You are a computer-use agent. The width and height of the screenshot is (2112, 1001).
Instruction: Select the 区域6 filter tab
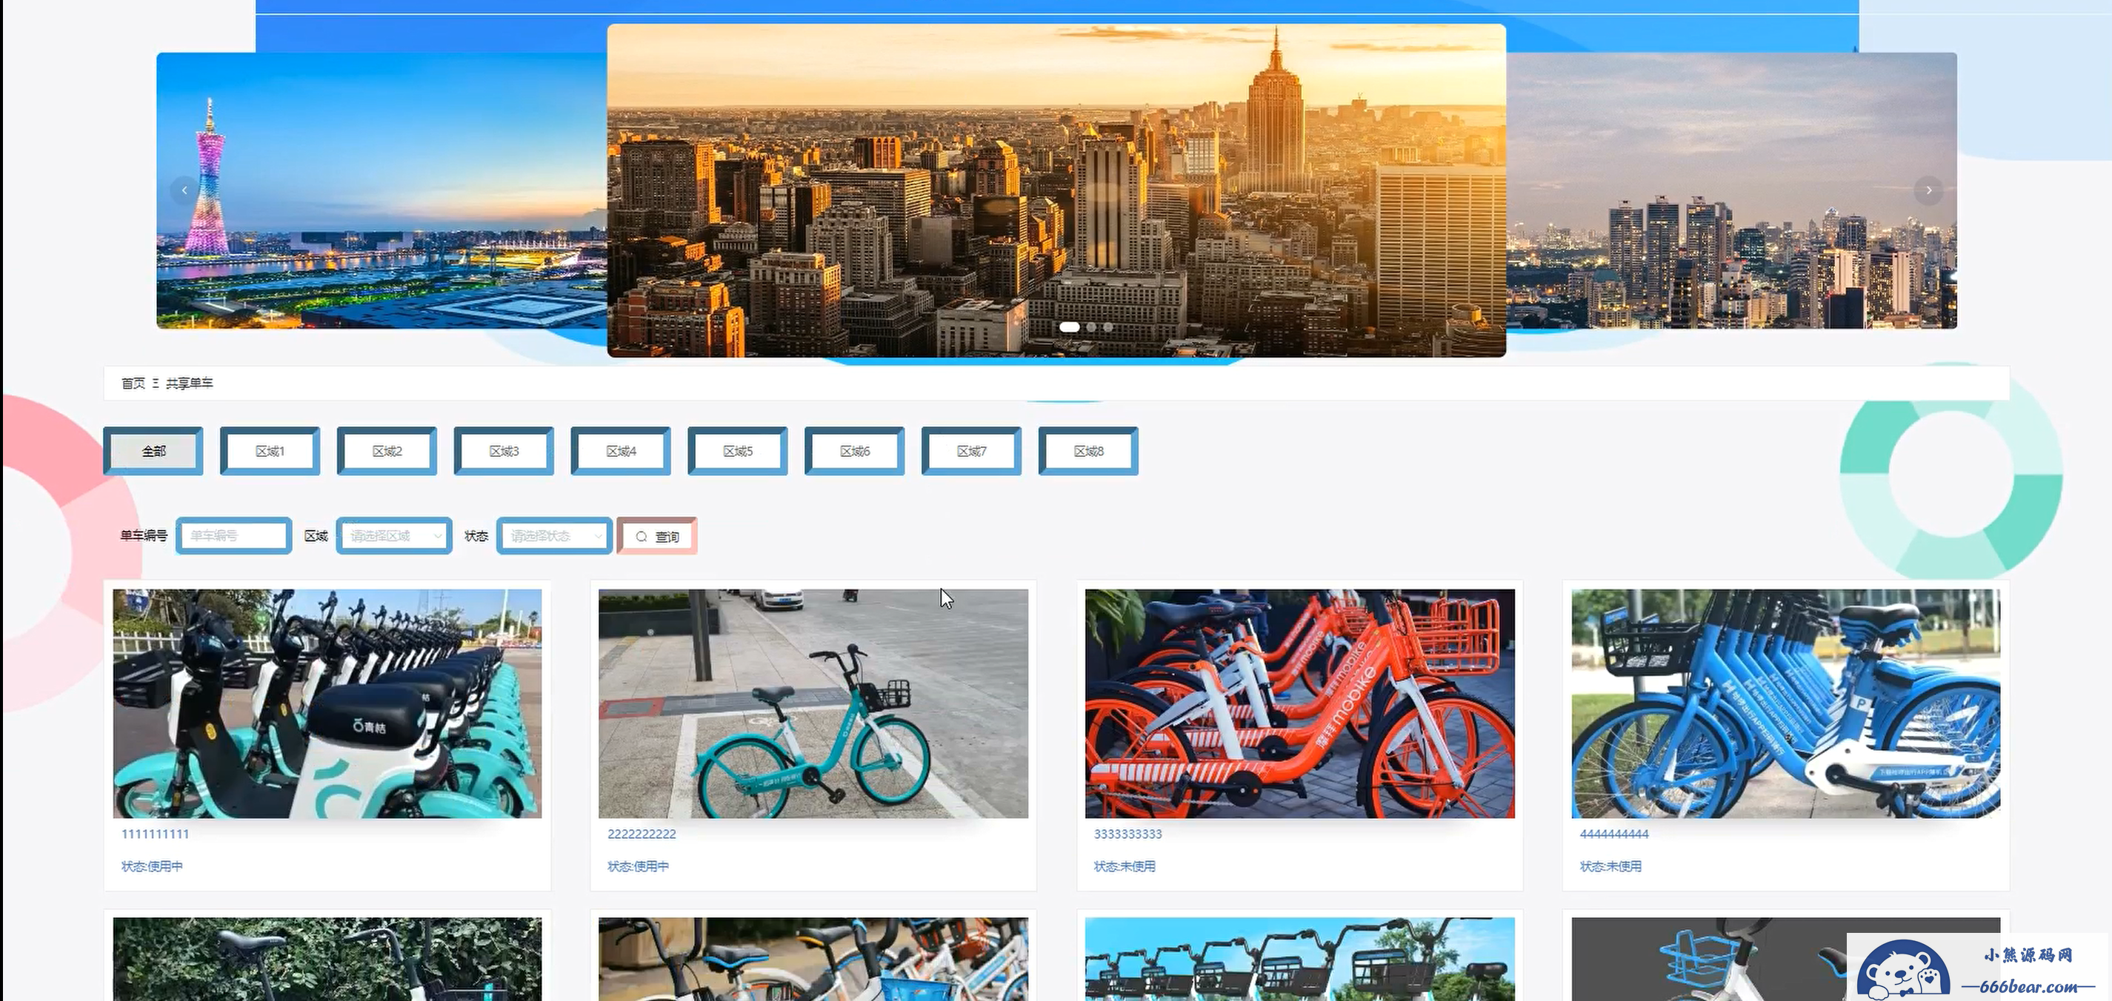pyautogui.click(x=854, y=451)
